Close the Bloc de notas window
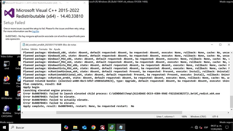The width and height of the screenshot is (233, 131). click(x=229, y=45)
